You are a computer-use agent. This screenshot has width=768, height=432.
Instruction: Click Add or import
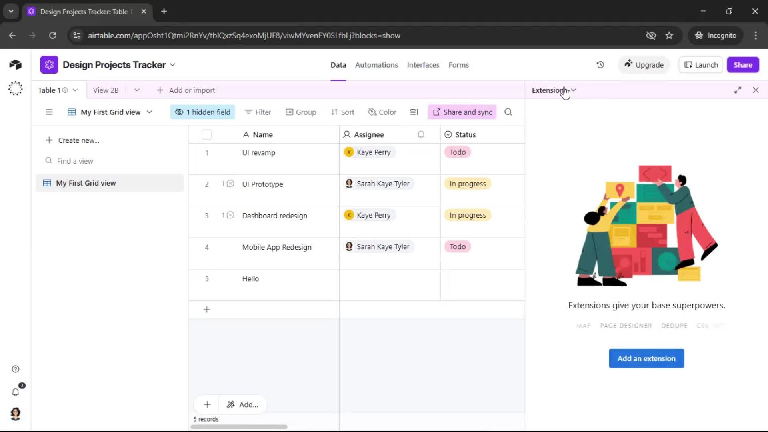click(x=186, y=90)
